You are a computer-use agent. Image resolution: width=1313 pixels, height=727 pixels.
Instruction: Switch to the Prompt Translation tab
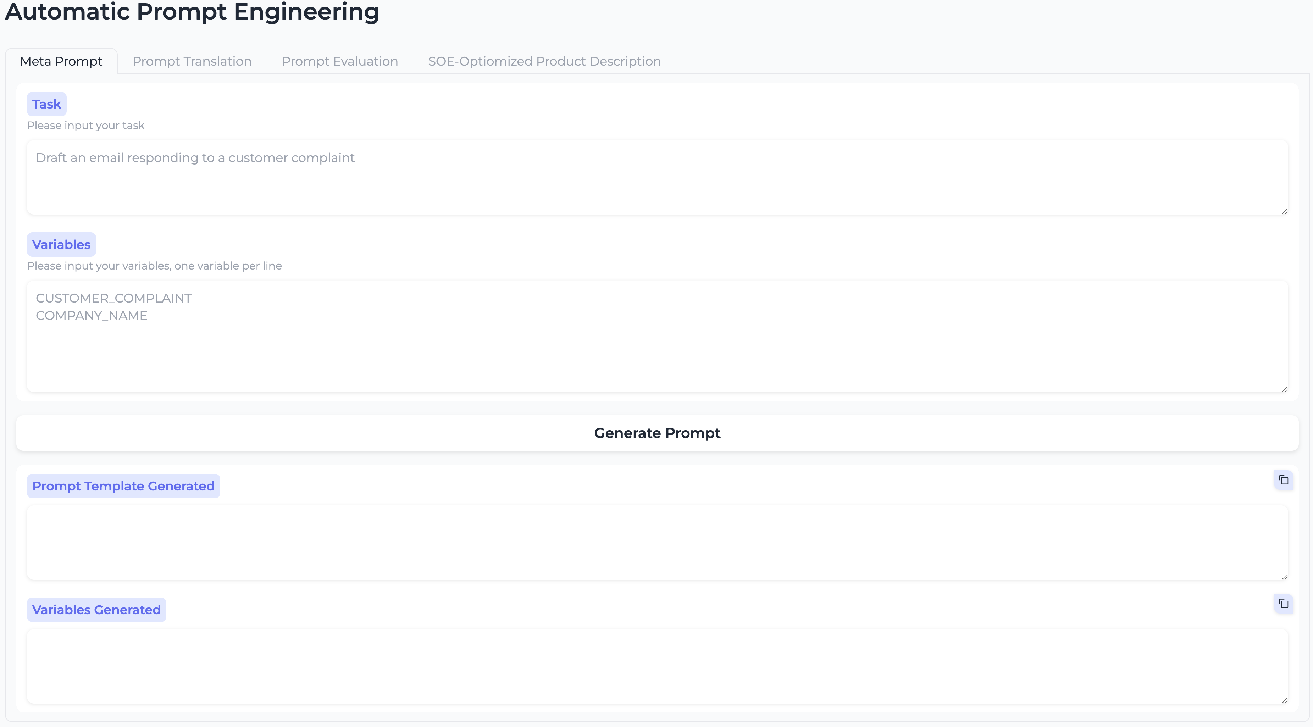(192, 61)
